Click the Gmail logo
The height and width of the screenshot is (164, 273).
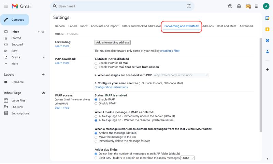pos(21,6)
